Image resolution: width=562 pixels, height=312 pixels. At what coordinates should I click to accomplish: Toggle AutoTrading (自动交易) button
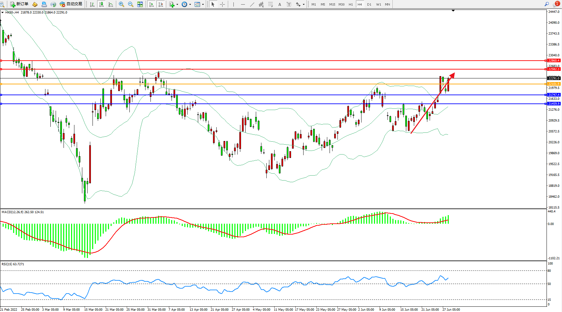click(71, 4)
